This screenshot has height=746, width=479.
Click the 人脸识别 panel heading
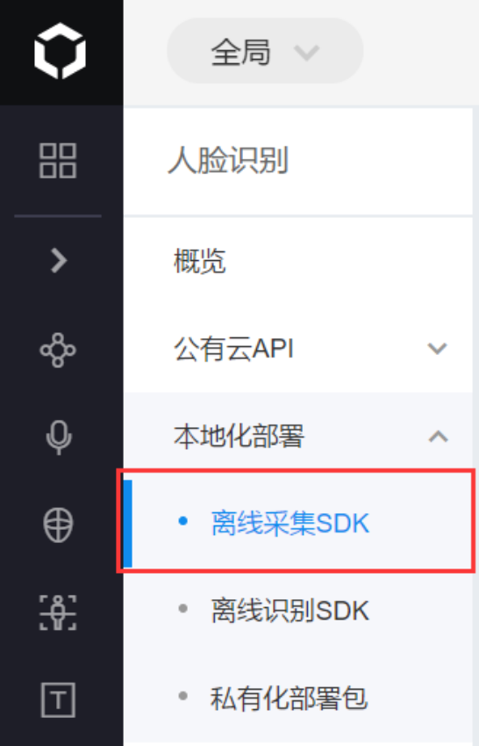[228, 160]
